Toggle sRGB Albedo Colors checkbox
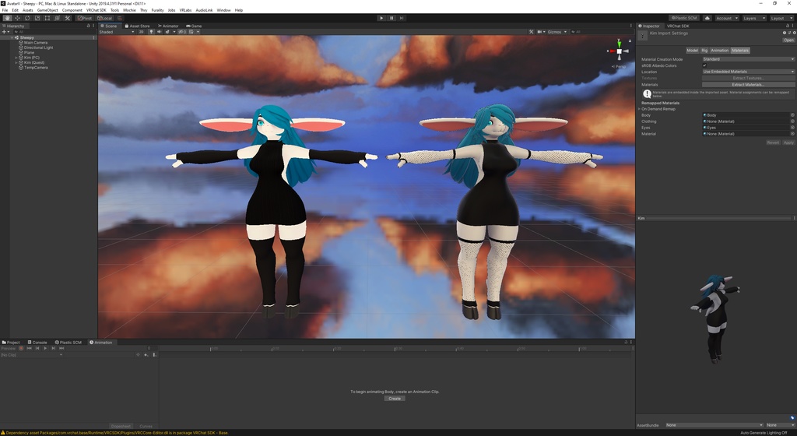The height and width of the screenshot is (436, 797). coord(704,65)
